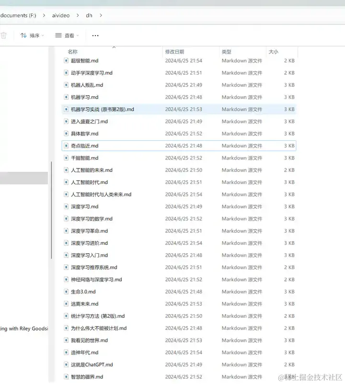This screenshot has width=345, height=384.
Task: Click file icon of 人工智能时代.md
Action: tap(66, 182)
